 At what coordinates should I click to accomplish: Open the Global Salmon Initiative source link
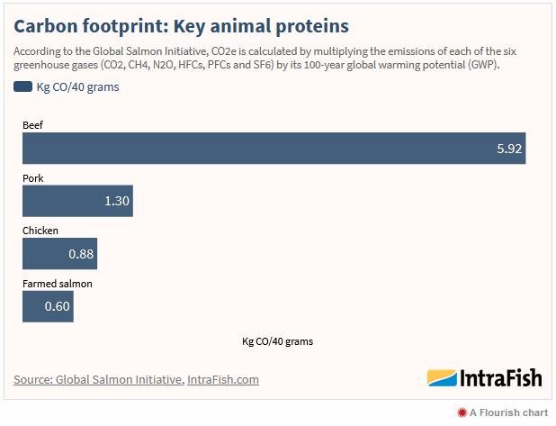(97, 379)
